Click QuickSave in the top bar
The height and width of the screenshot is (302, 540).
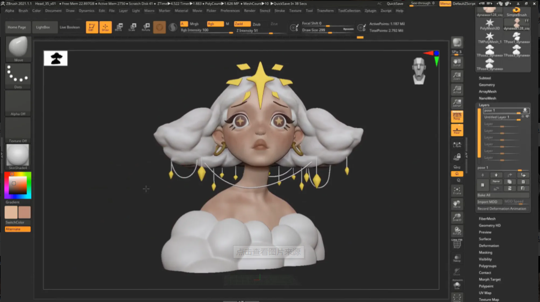click(395, 3)
